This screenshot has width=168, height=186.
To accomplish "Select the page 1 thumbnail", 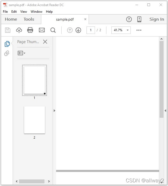I will click(34, 80).
